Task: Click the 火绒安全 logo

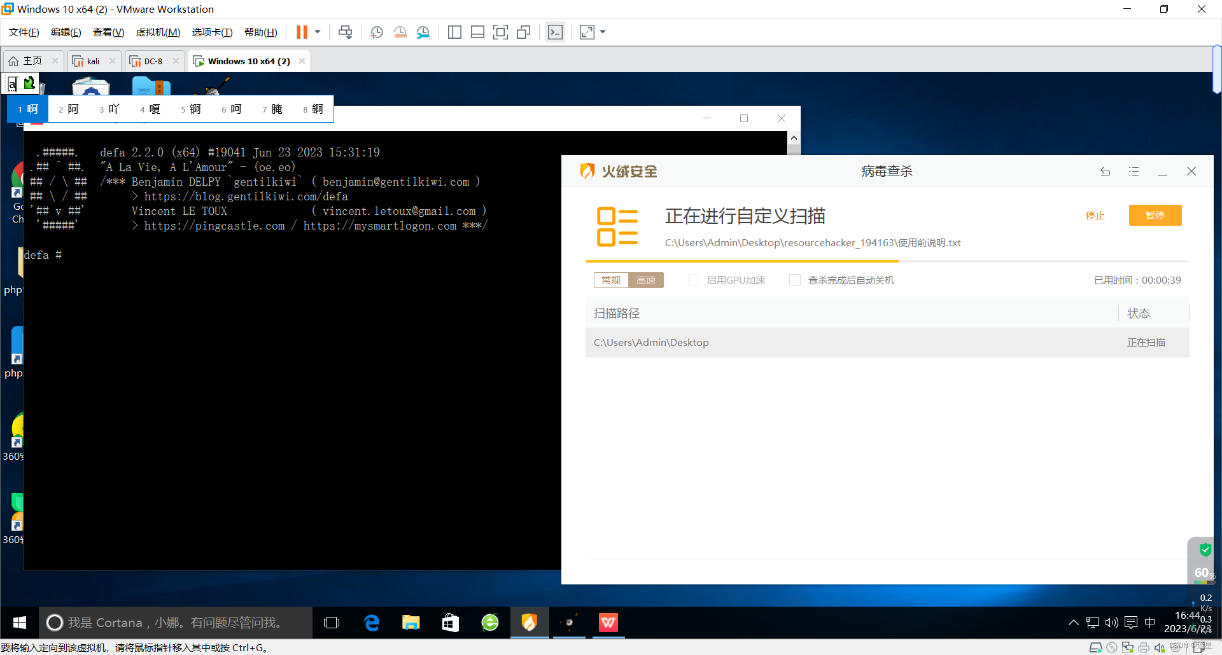Action: (617, 171)
